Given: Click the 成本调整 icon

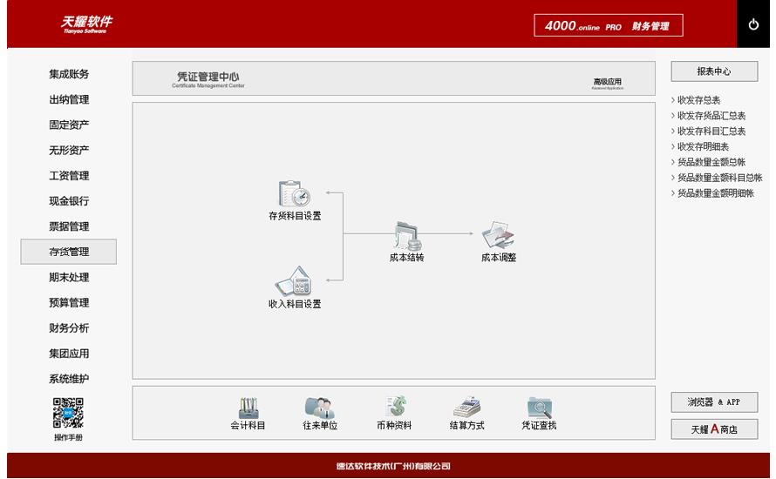Looking at the screenshot, I should pos(499,235).
